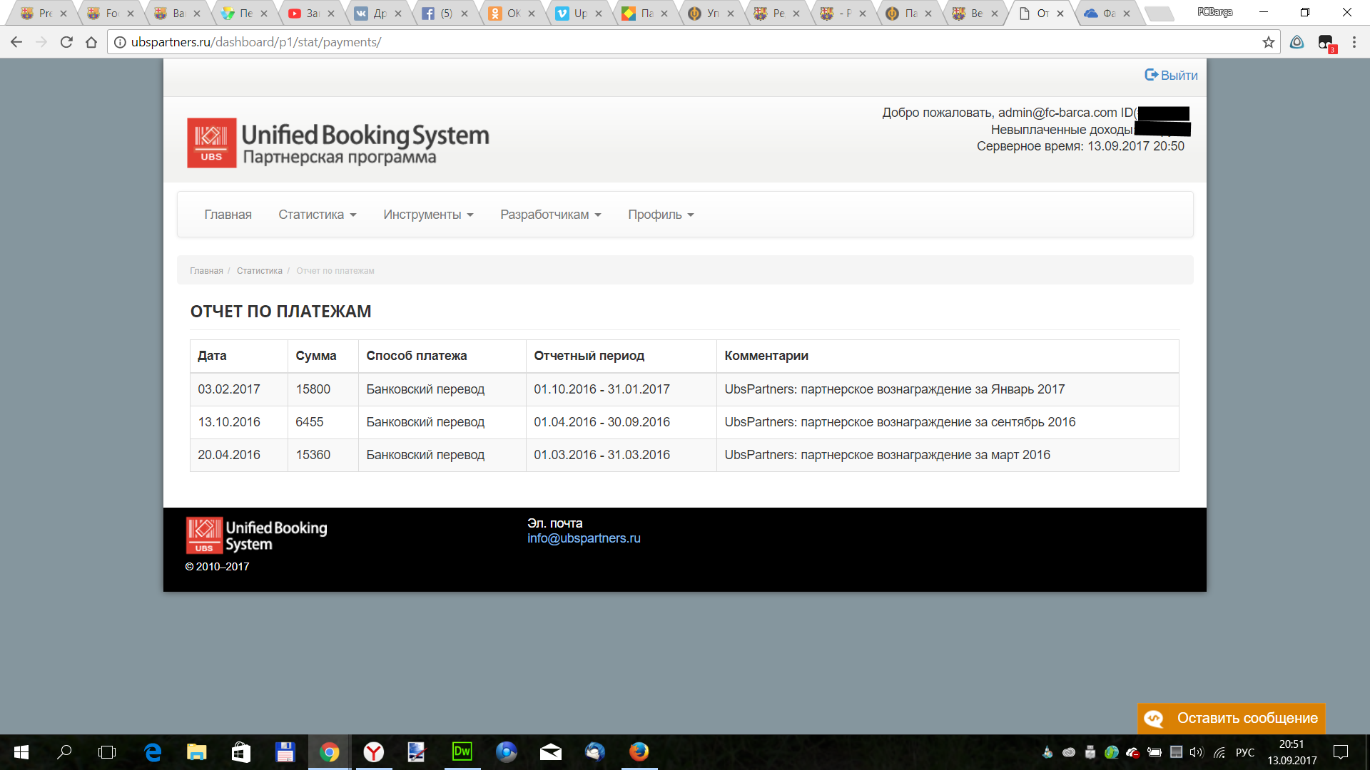
Task: Click the Выйти logout link
Action: click(1171, 76)
